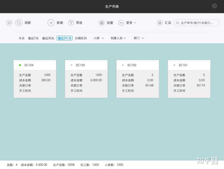224x169 pixels.
Task: Click 总数: 4 in status bar
Action: pos(12,165)
